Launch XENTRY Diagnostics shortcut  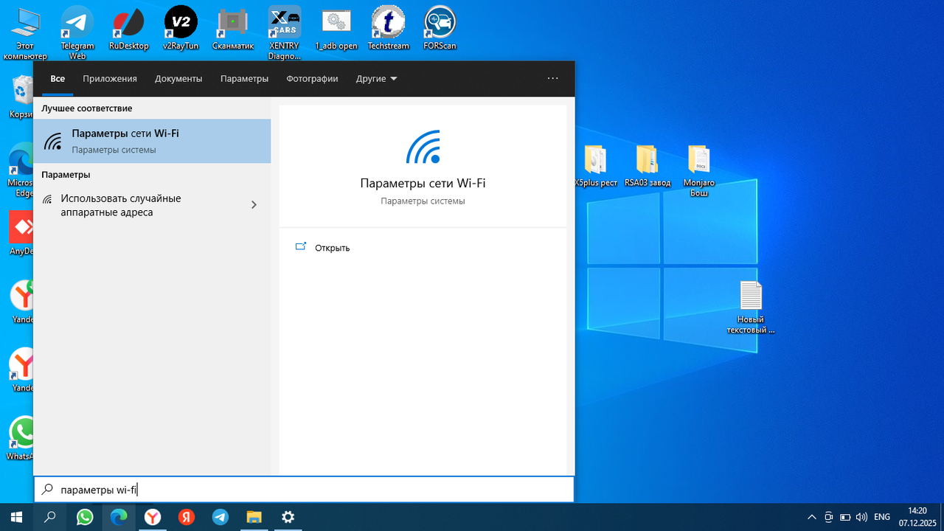285,32
